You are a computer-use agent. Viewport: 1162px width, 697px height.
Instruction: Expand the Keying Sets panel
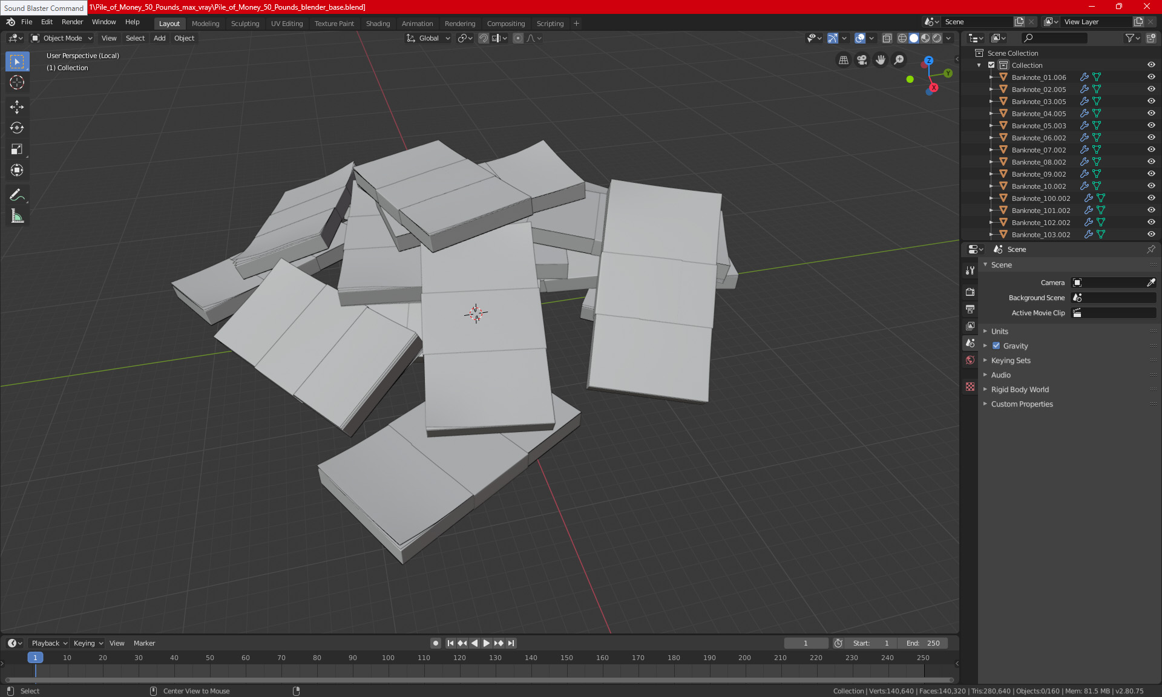(1010, 360)
